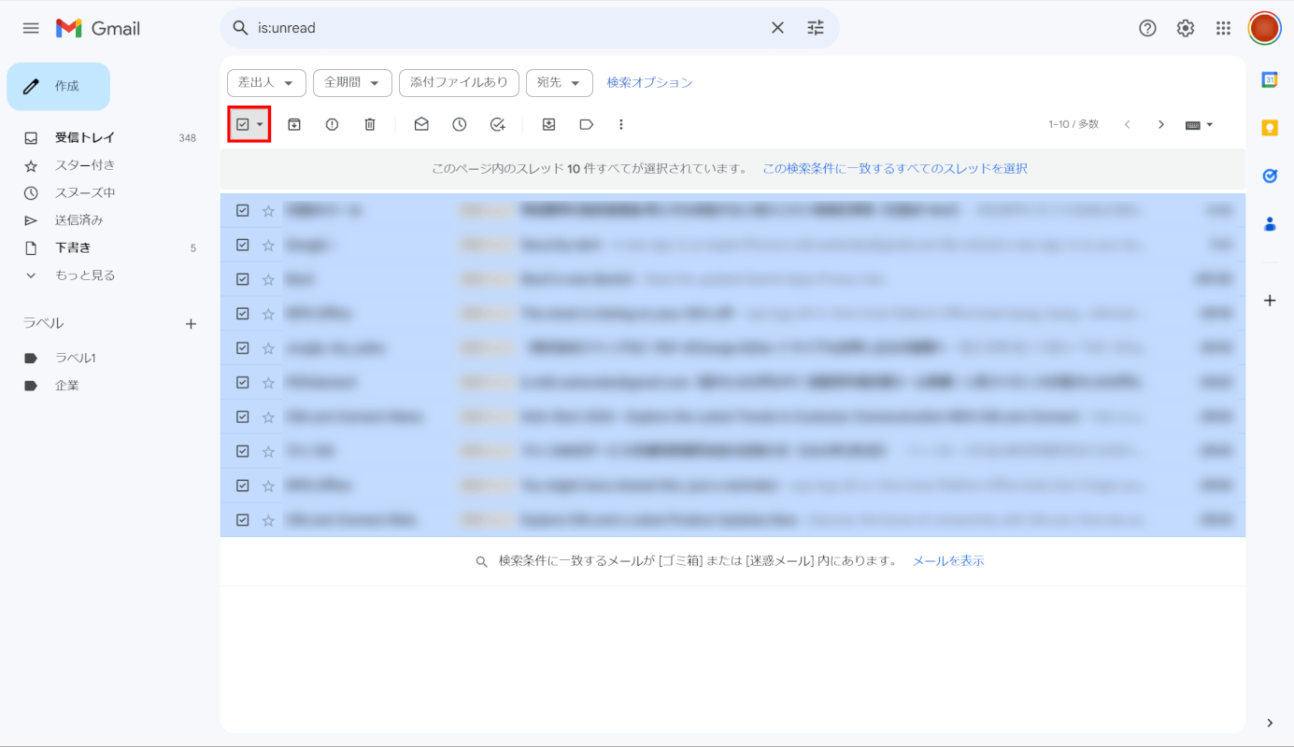This screenshot has height=747, width=1294.
Task: Uncheck the Security alert email's checkbox
Action: coord(243,245)
